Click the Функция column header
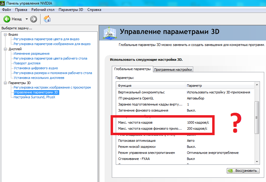266x182 pixels. 151,86
